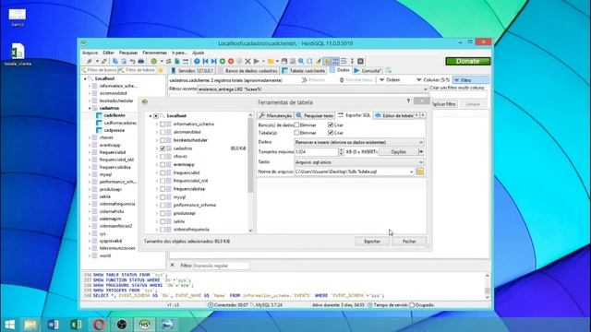Open Opera browser from the taskbar

coord(99,324)
